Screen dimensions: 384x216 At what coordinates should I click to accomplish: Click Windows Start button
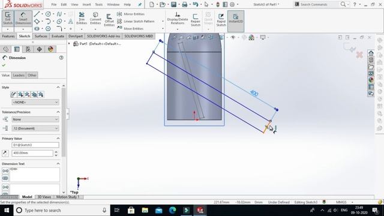pyautogui.click(x=7, y=211)
